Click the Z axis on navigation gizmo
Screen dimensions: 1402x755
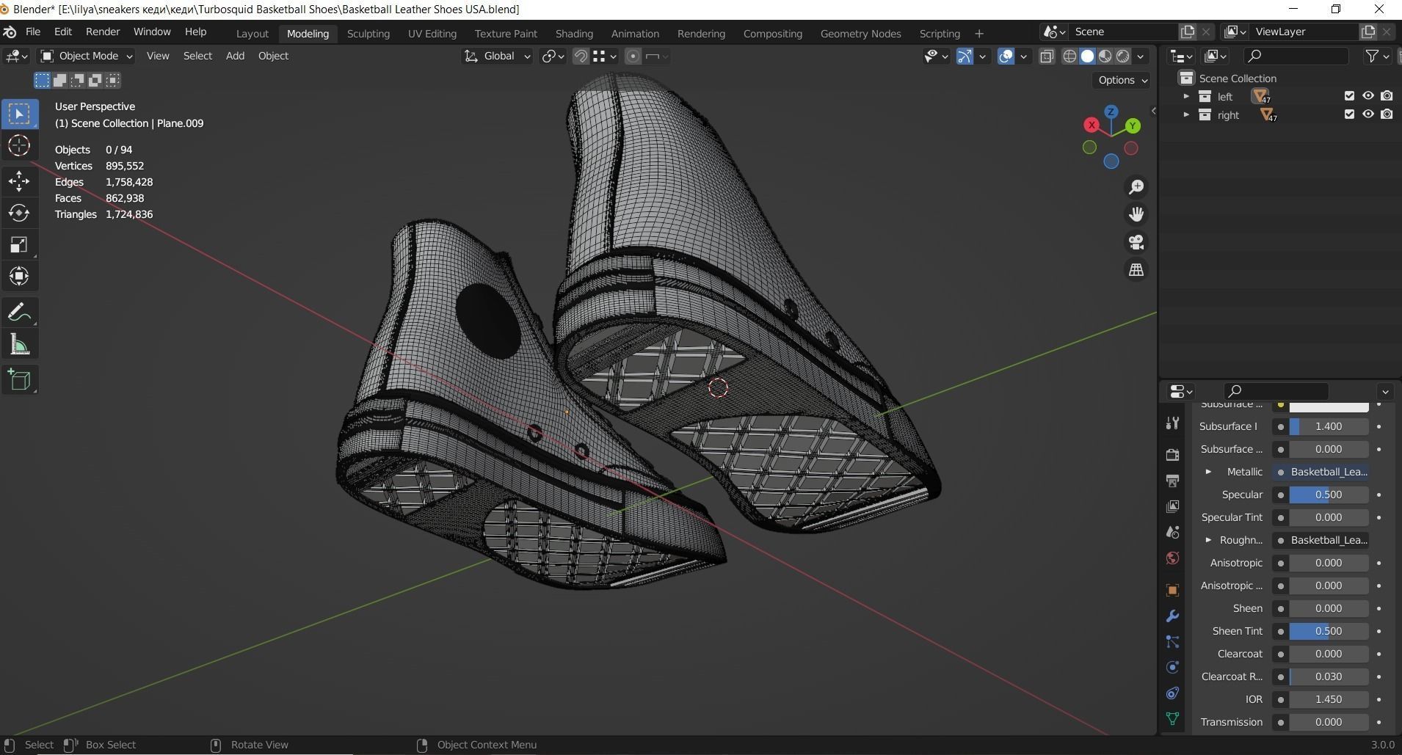[x=1111, y=112]
